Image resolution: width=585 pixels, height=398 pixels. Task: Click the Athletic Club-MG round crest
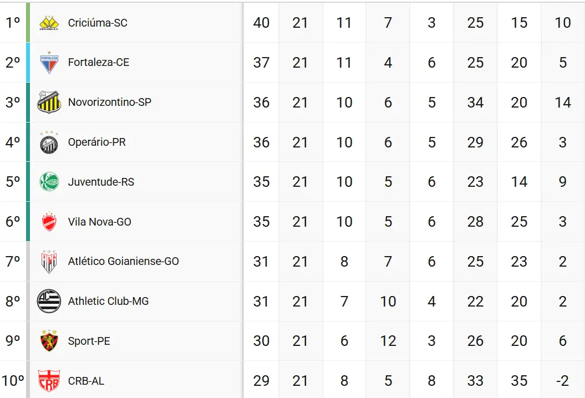(x=49, y=301)
